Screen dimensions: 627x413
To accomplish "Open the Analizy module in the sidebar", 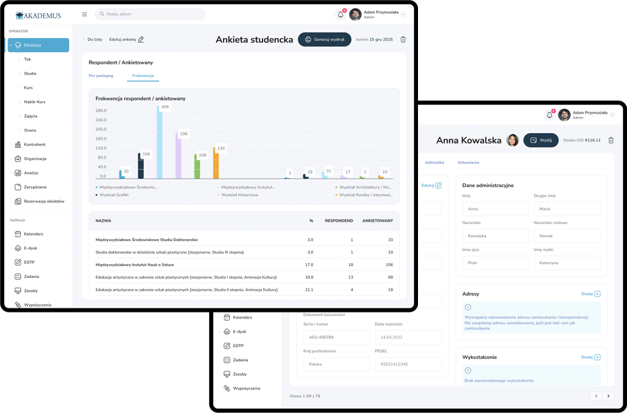I will click(x=31, y=173).
